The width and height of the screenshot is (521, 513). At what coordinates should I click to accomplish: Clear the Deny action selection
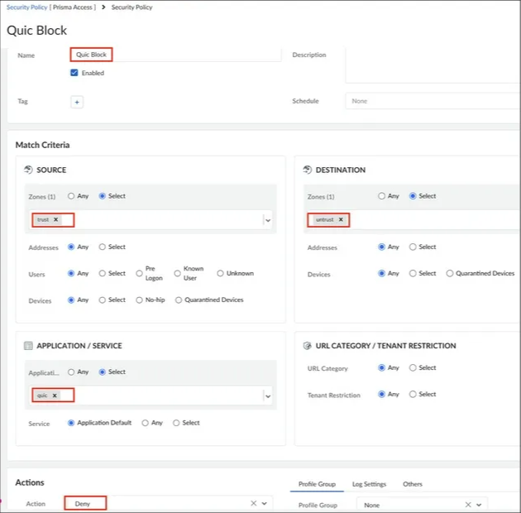click(253, 503)
